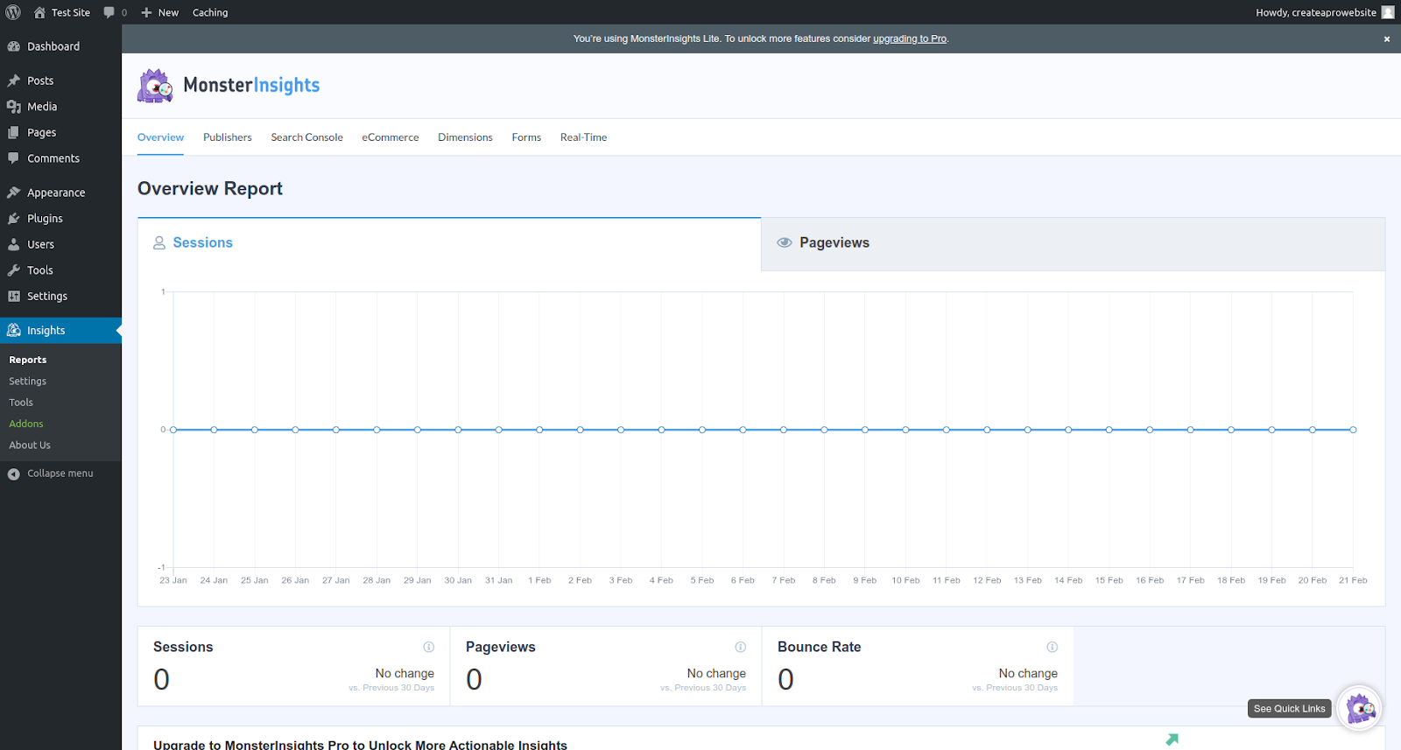This screenshot has height=750, width=1401.
Task: Open the Addons submenu link
Action: (x=26, y=424)
